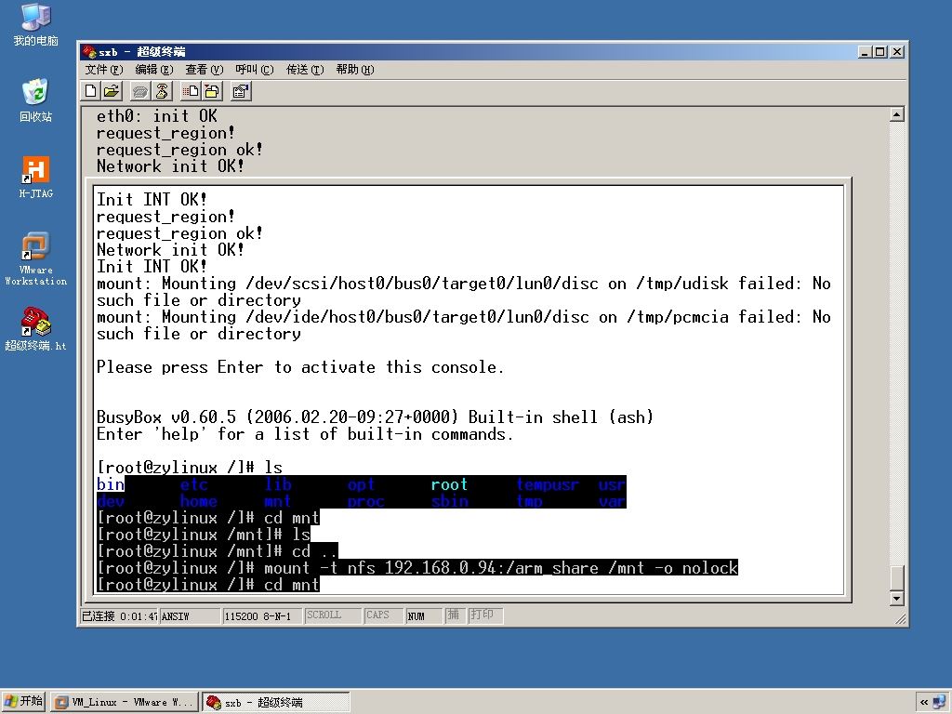Click the 开始 Start button
This screenshot has width=952, height=714.
pos(23,701)
